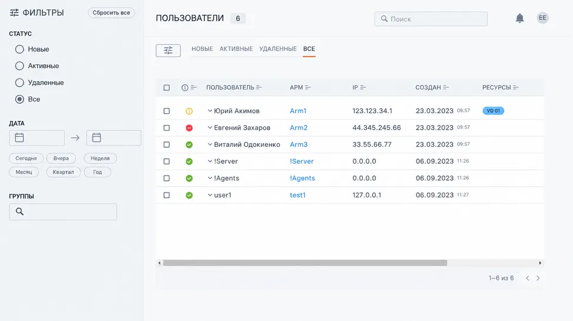573x321 pixels.
Task: Click the warning status icon for Юрий Акимов
Action: click(189, 111)
